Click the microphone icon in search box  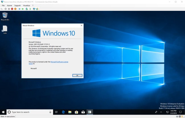click(50, 112)
